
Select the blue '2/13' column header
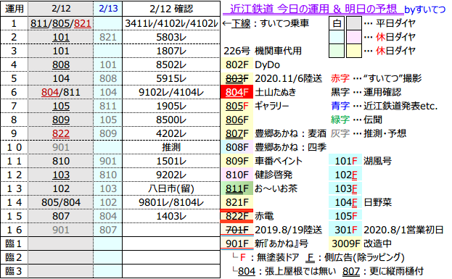[x=108, y=9]
